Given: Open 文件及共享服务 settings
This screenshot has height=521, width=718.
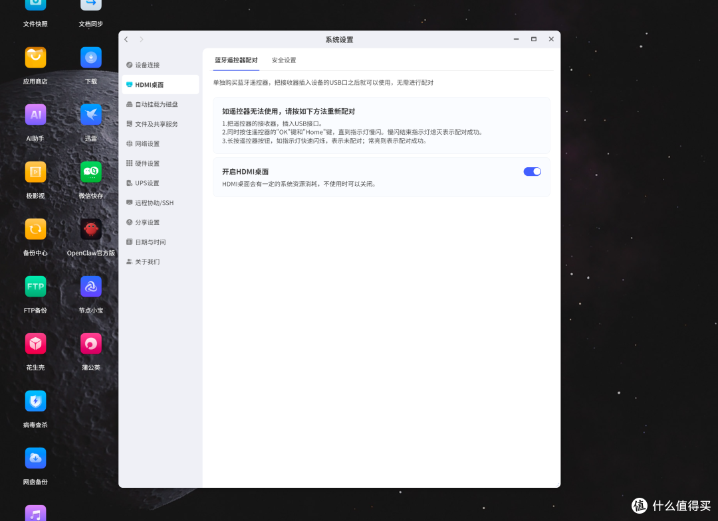Looking at the screenshot, I should click(160, 124).
